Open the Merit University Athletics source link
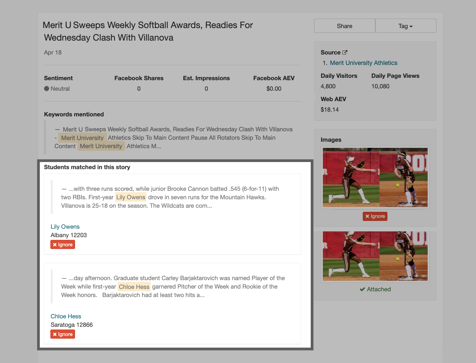 pyautogui.click(x=363, y=63)
